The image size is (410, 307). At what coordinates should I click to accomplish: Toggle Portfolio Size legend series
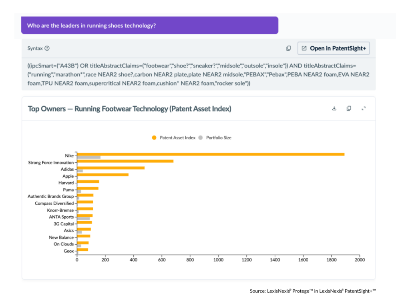click(219, 138)
